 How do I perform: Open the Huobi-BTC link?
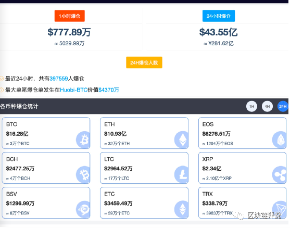(74, 90)
